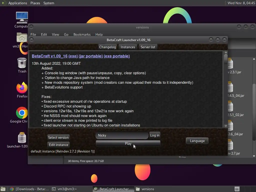Launch Google Chrome from the desktop

(x=22, y=113)
